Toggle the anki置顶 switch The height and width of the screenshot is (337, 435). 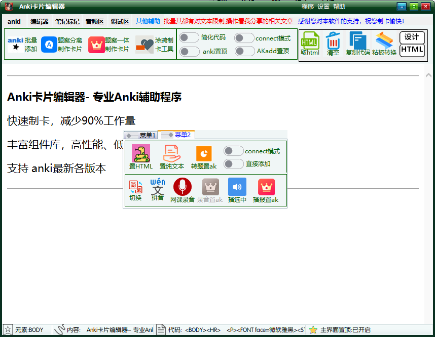pyautogui.click(x=189, y=51)
